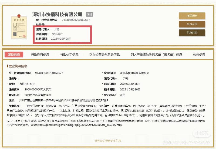Click the company title 深圳市快播科技有限公司 in header
The image size is (216, 149).
point(57,14)
